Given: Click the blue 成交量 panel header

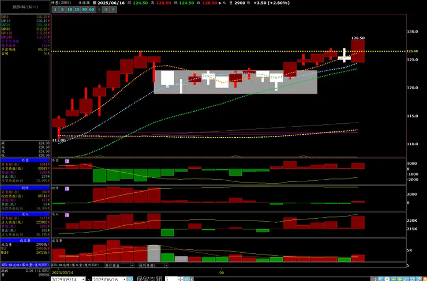Looking at the screenshot, I should [25, 240].
